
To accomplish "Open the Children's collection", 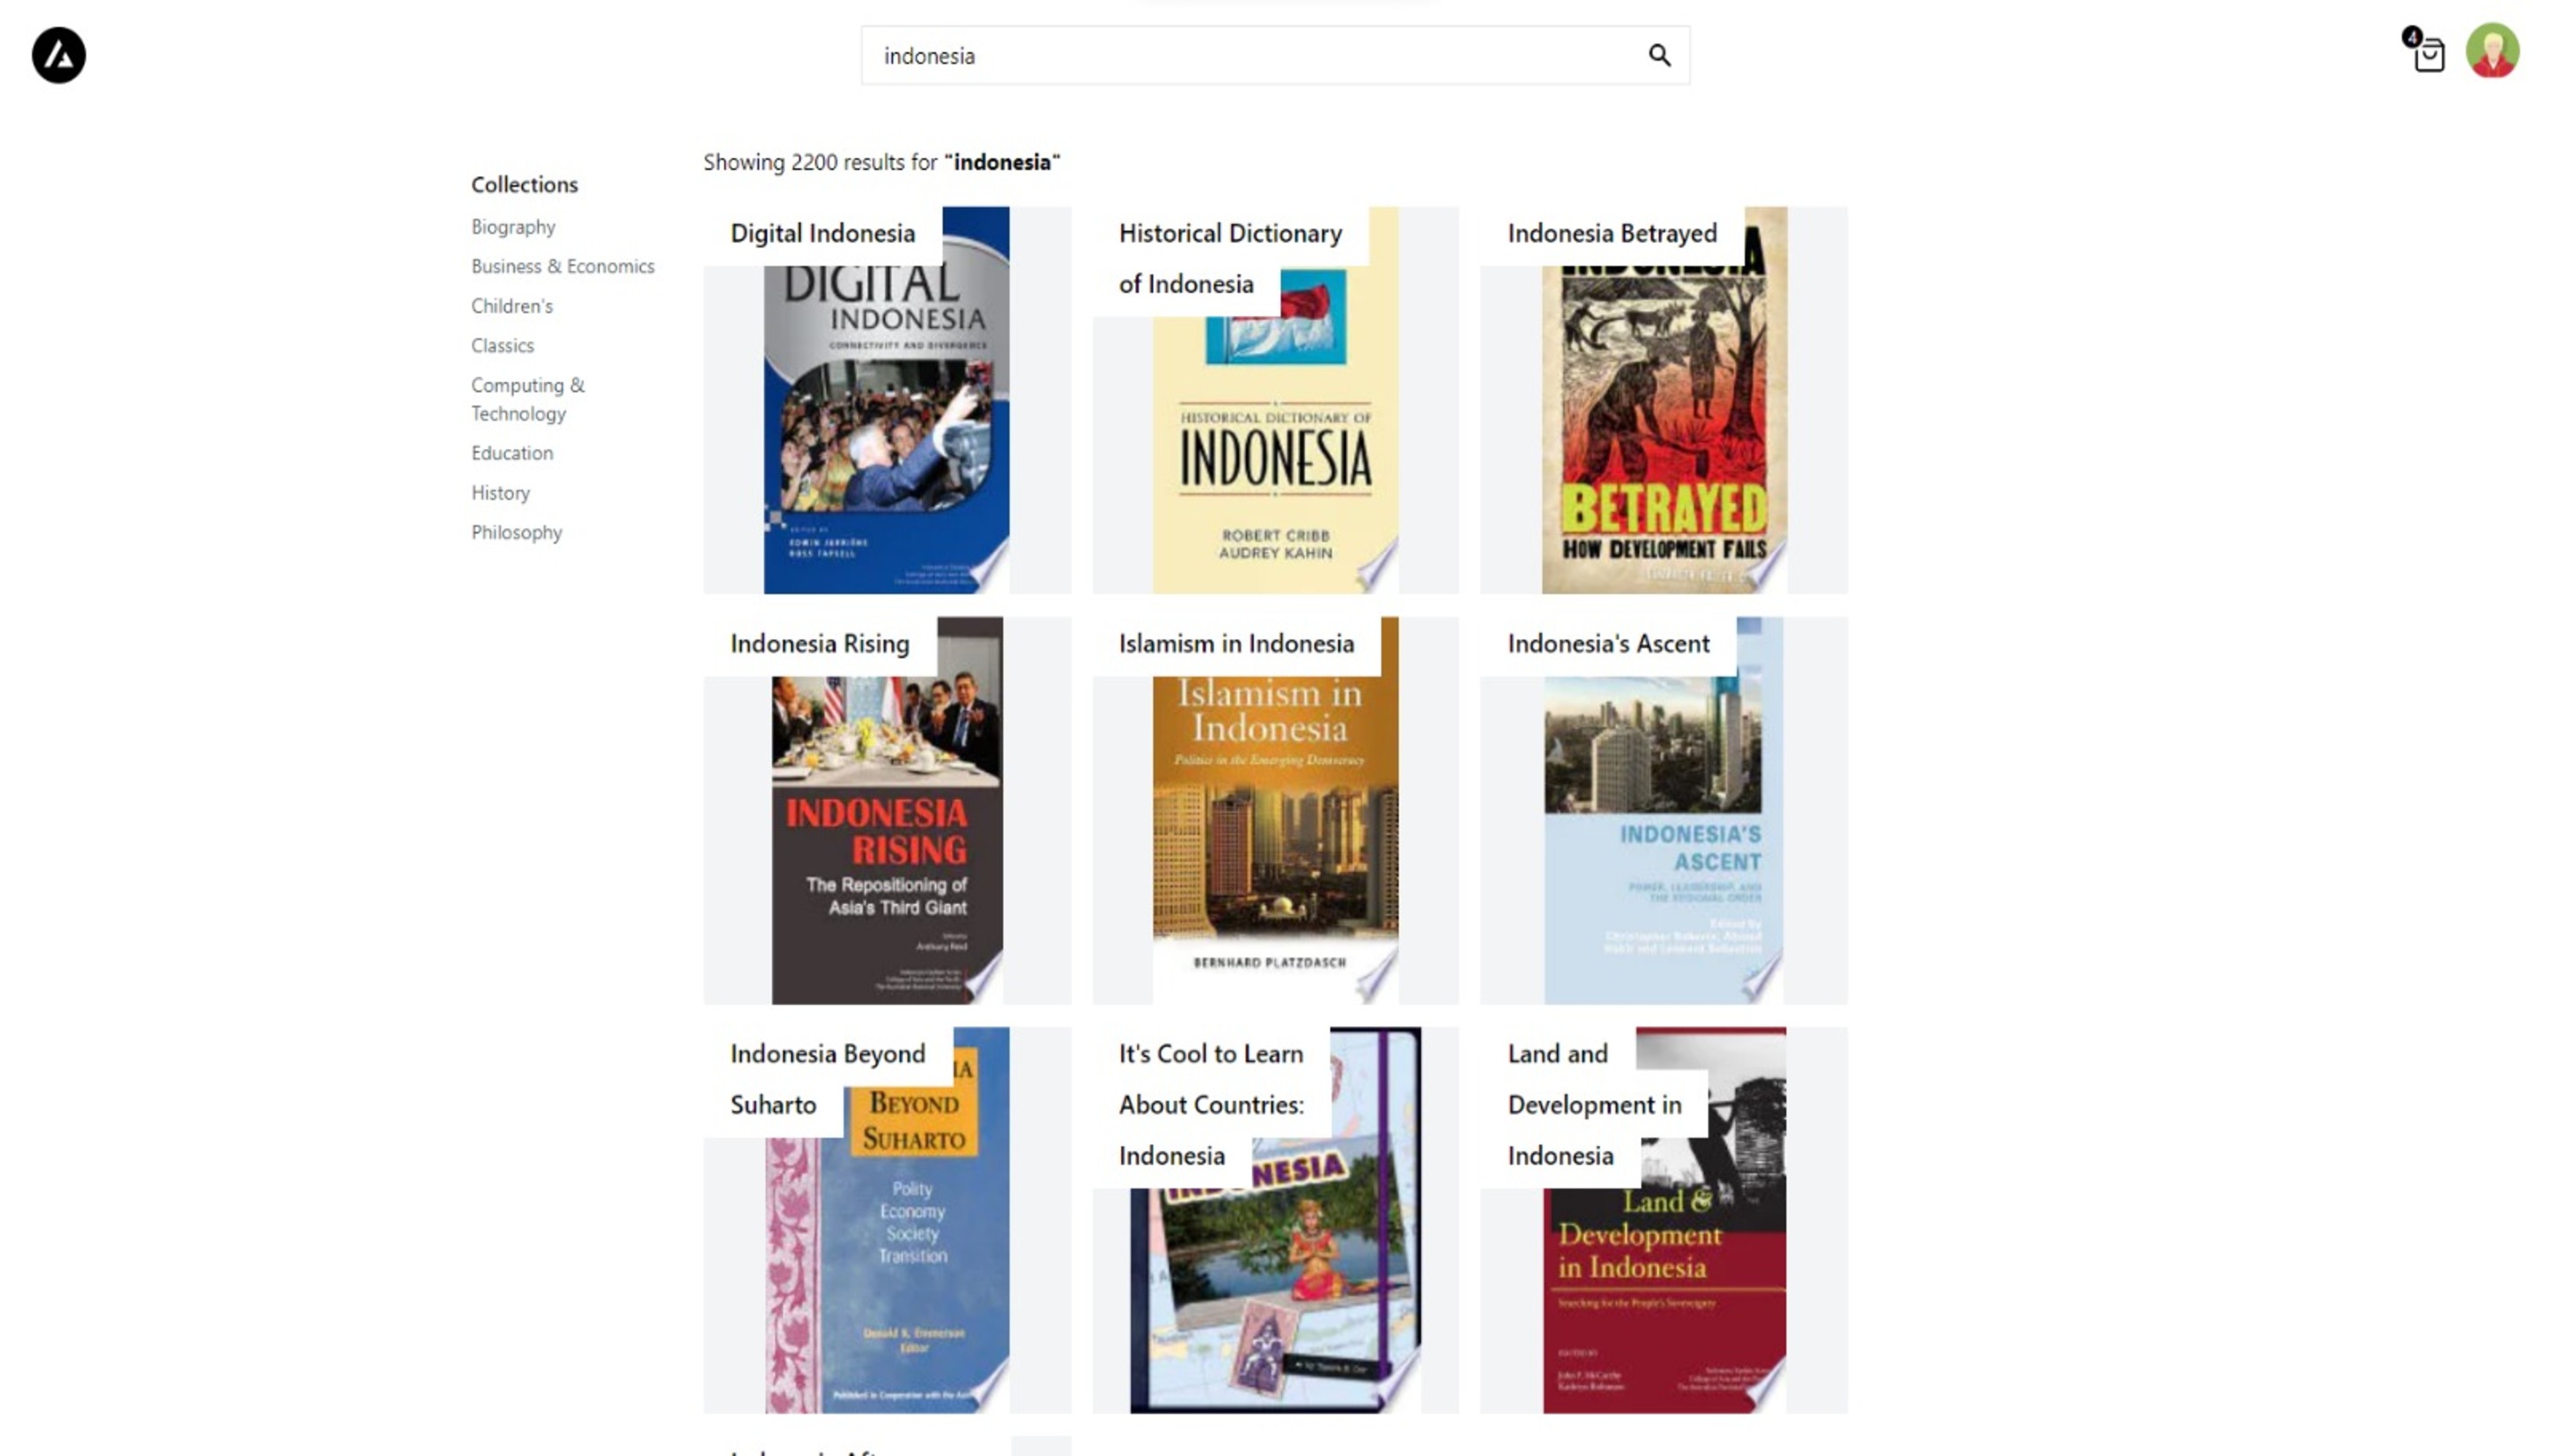I will 511,306.
